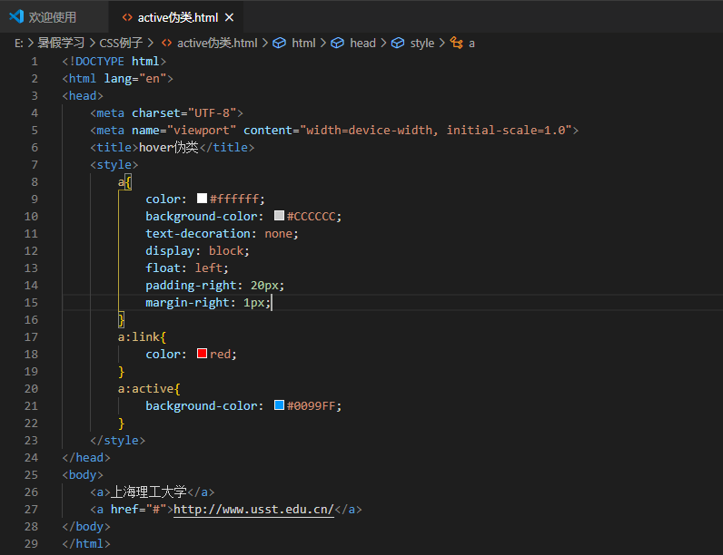Open color picker for red swatch
Screen dimensions: 723x555
202,353
